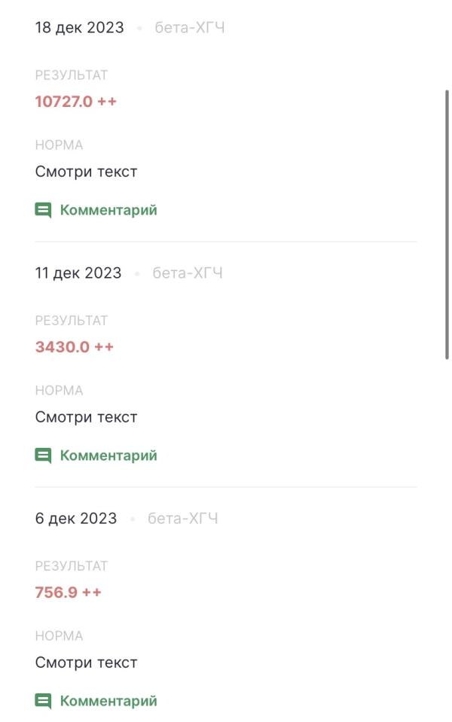Select the 11 дек 2023 date heading
Image resolution: width=452 pixels, height=722 pixels.
(78, 273)
